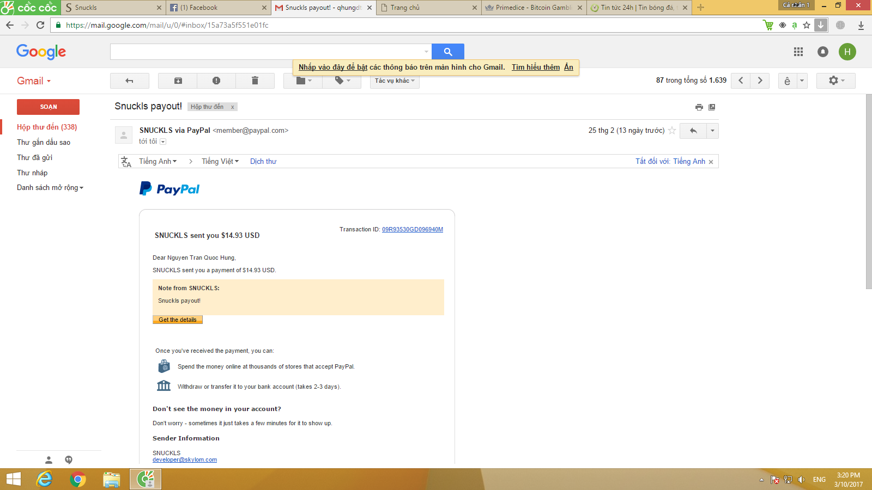Open 'Hộp thư đến (338)' inbox
The height and width of the screenshot is (490, 872).
tap(47, 127)
